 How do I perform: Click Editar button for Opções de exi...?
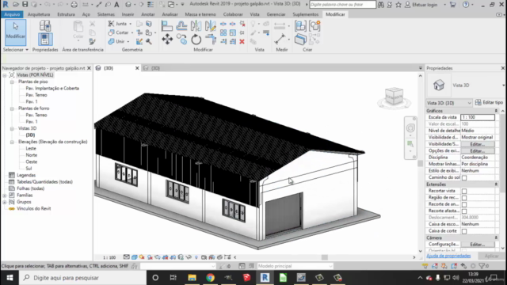pos(477,151)
